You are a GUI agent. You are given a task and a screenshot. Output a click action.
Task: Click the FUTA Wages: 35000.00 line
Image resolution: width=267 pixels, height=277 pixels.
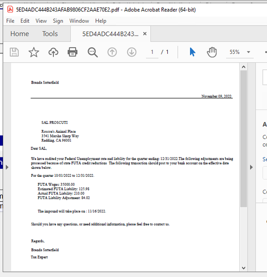click(56, 184)
